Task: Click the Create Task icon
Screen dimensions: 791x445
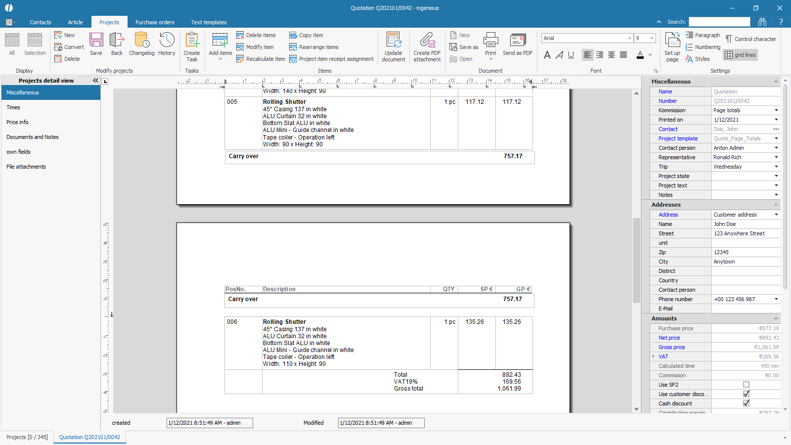Action: pos(192,46)
